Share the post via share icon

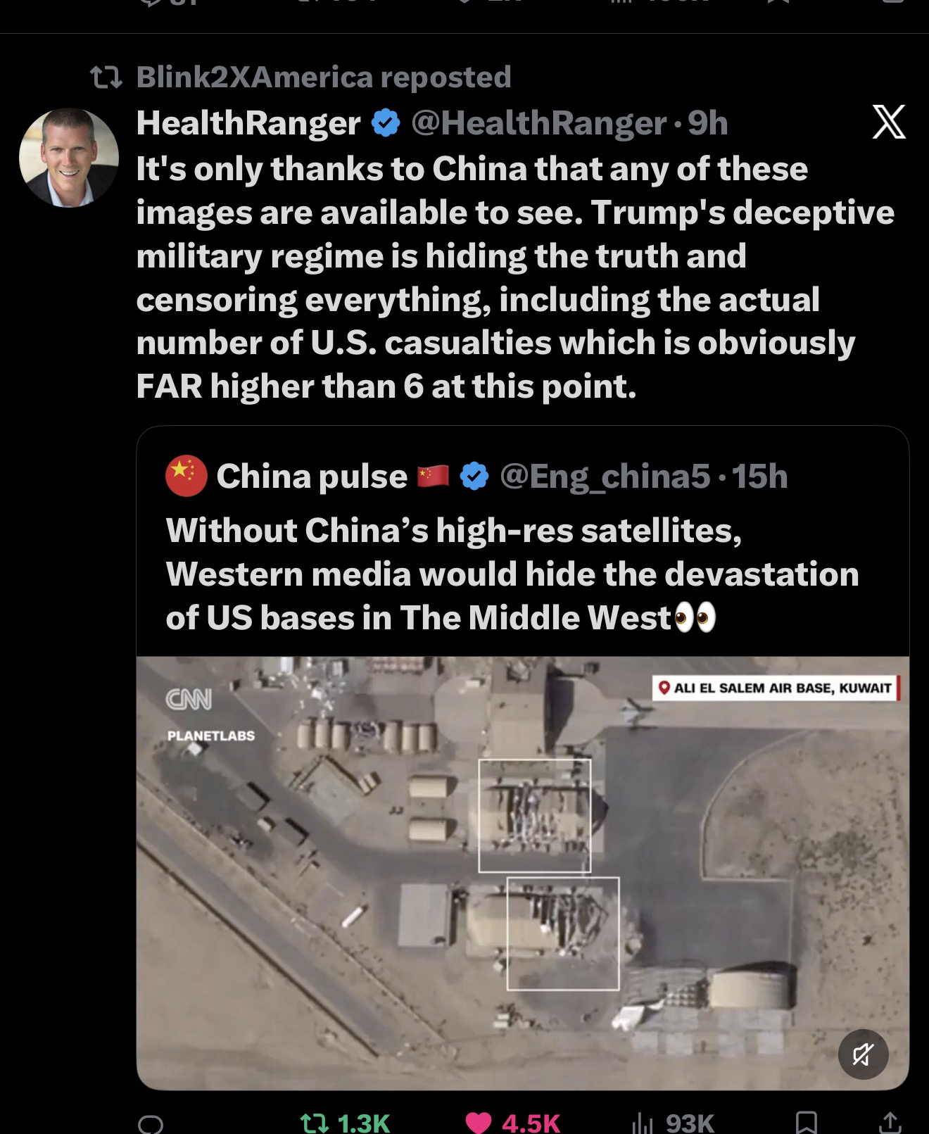[x=889, y=1123]
